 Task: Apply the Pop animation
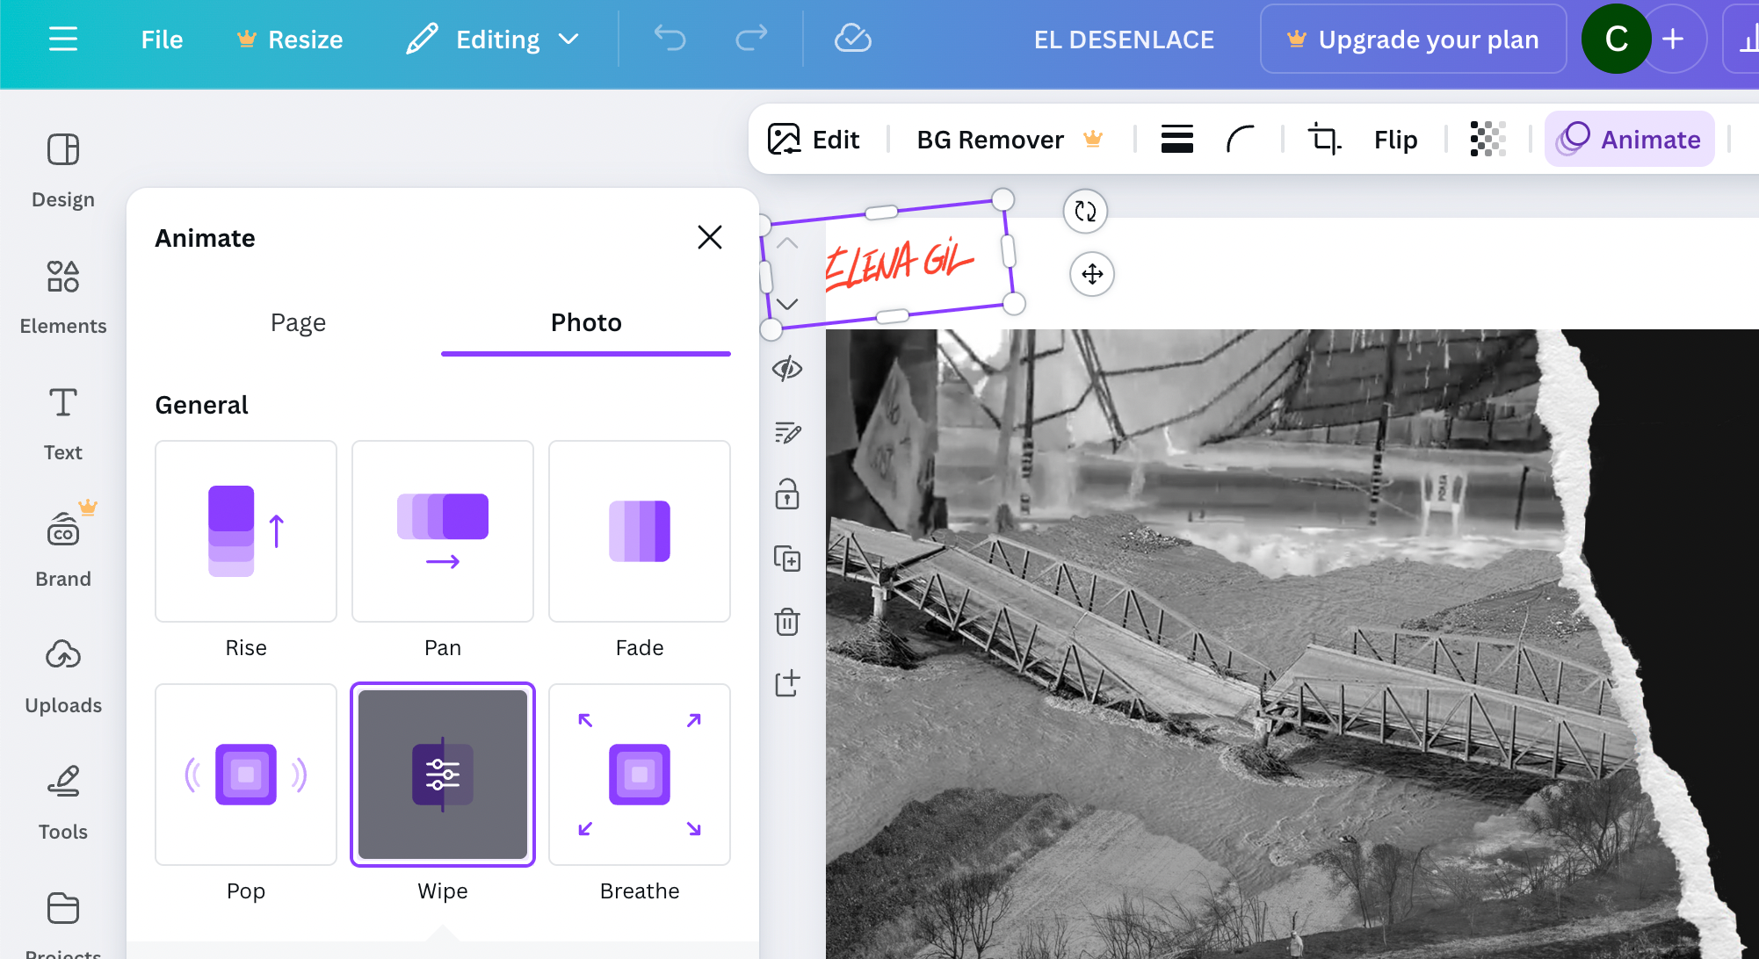tap(246, 775)
